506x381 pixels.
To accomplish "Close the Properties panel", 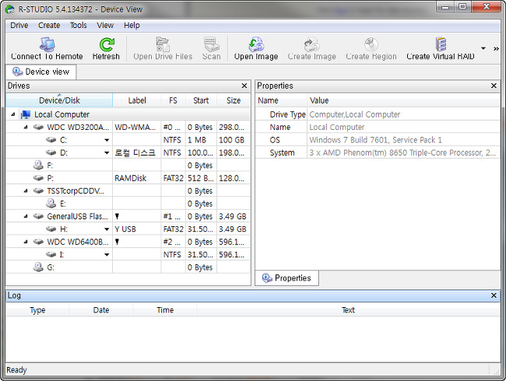I will click(x=494, y=86).
